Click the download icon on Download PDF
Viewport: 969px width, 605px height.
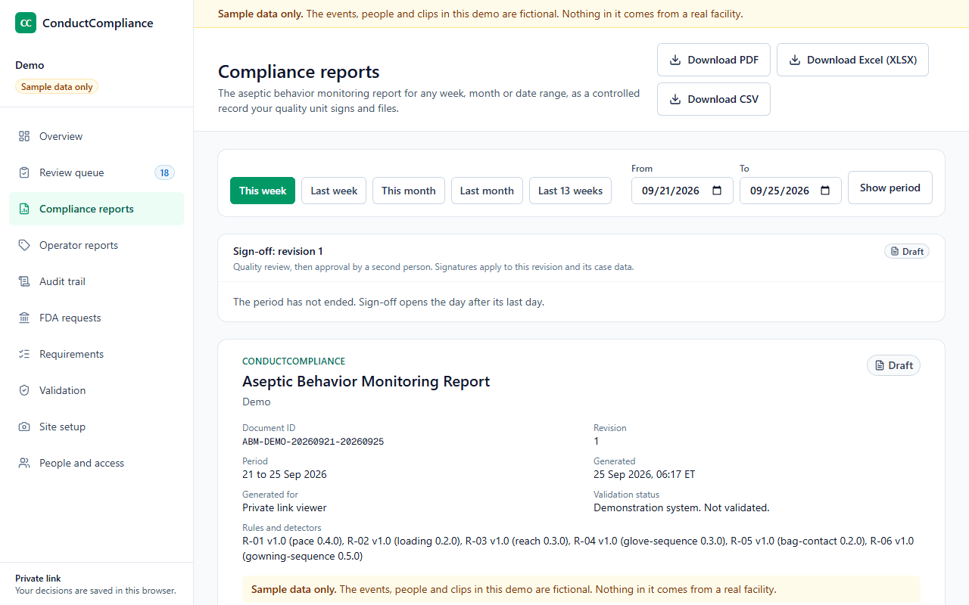tap(675, 60)
